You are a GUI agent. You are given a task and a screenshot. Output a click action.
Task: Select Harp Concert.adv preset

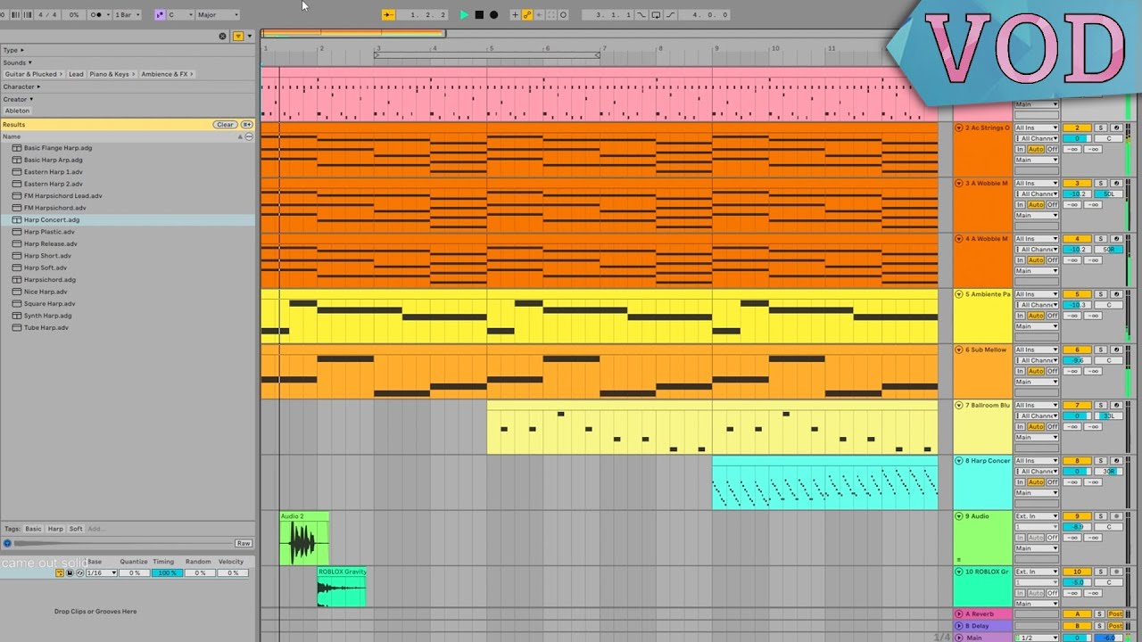pyautogui.click(x=52, y=220)
